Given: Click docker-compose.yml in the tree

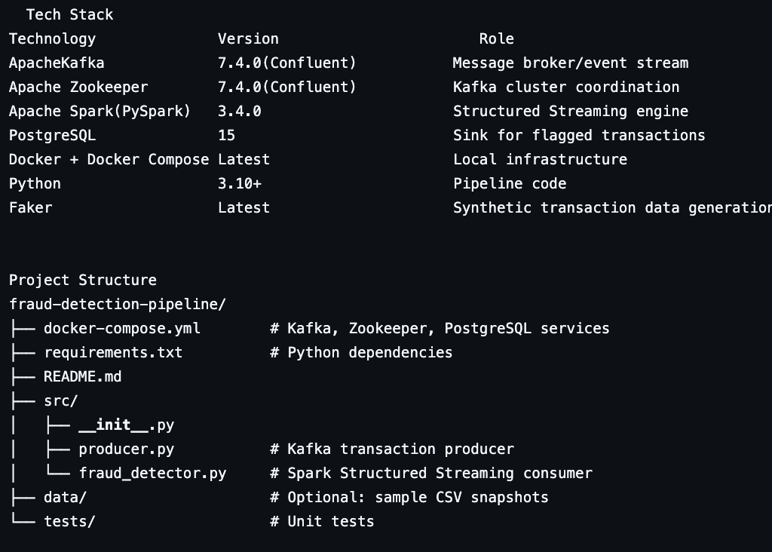Looking at the screenshot, I should point(122,328).
